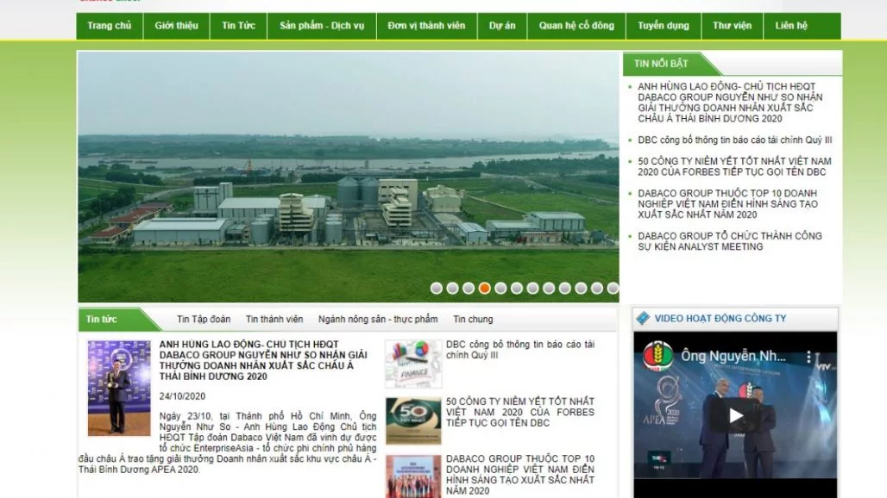Play the company activity YouTube video

coord(735,415)
